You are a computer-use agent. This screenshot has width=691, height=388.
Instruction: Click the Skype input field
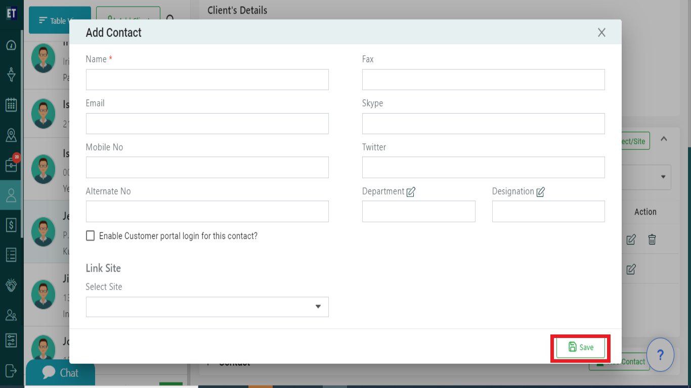pos(484,123)
